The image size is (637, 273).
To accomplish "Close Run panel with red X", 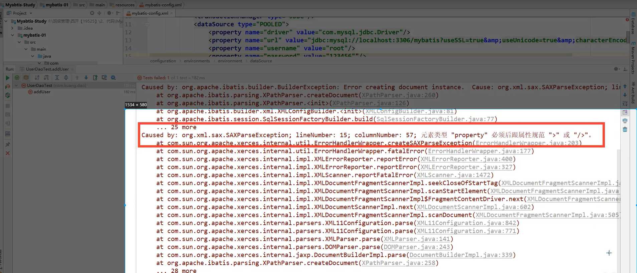I will coord(7,153).
